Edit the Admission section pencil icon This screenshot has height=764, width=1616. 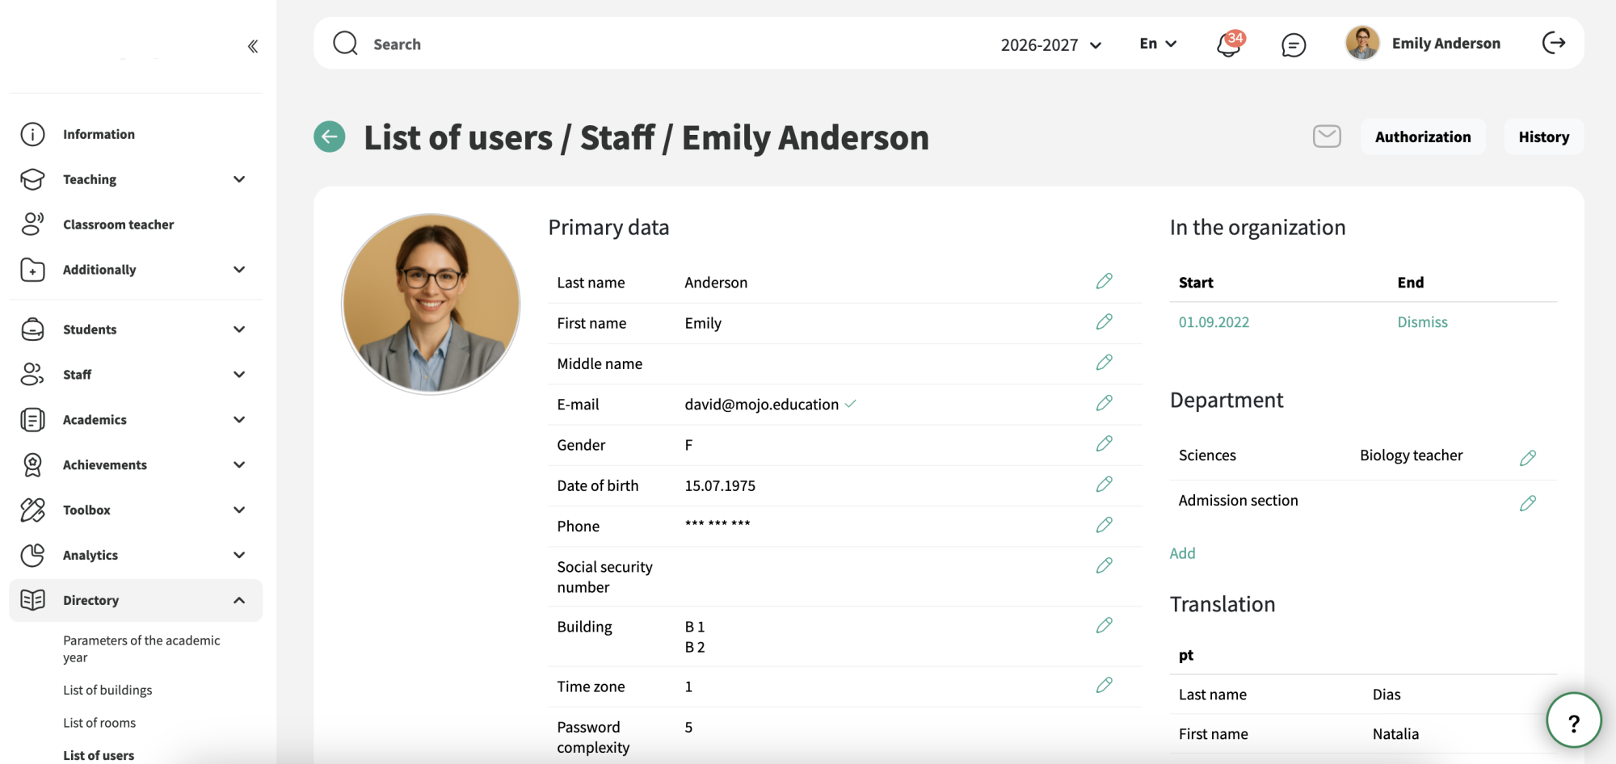1528,503
